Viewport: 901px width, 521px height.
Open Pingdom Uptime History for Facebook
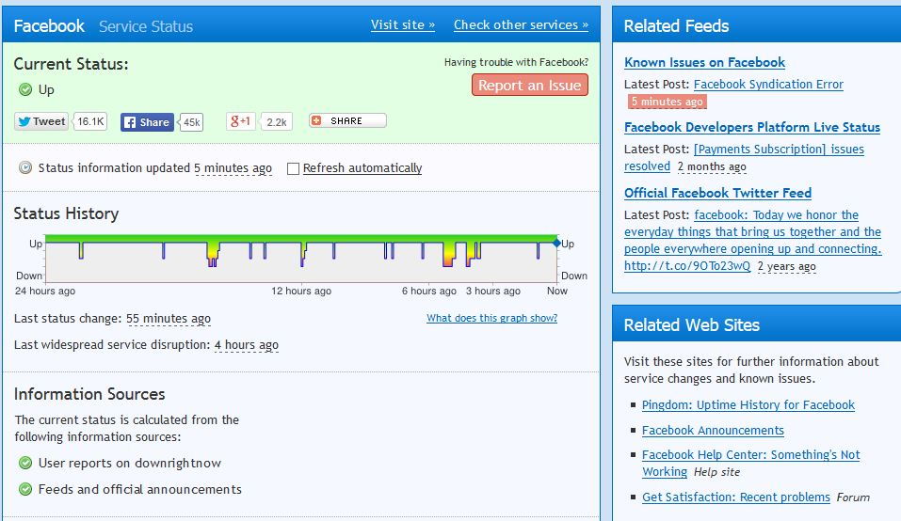(x=748, y=405)
